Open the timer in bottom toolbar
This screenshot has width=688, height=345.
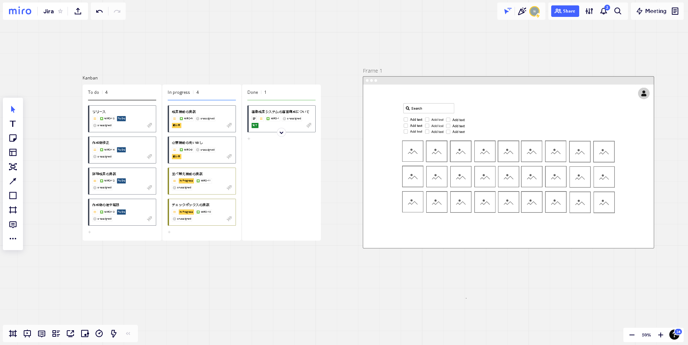99,333
